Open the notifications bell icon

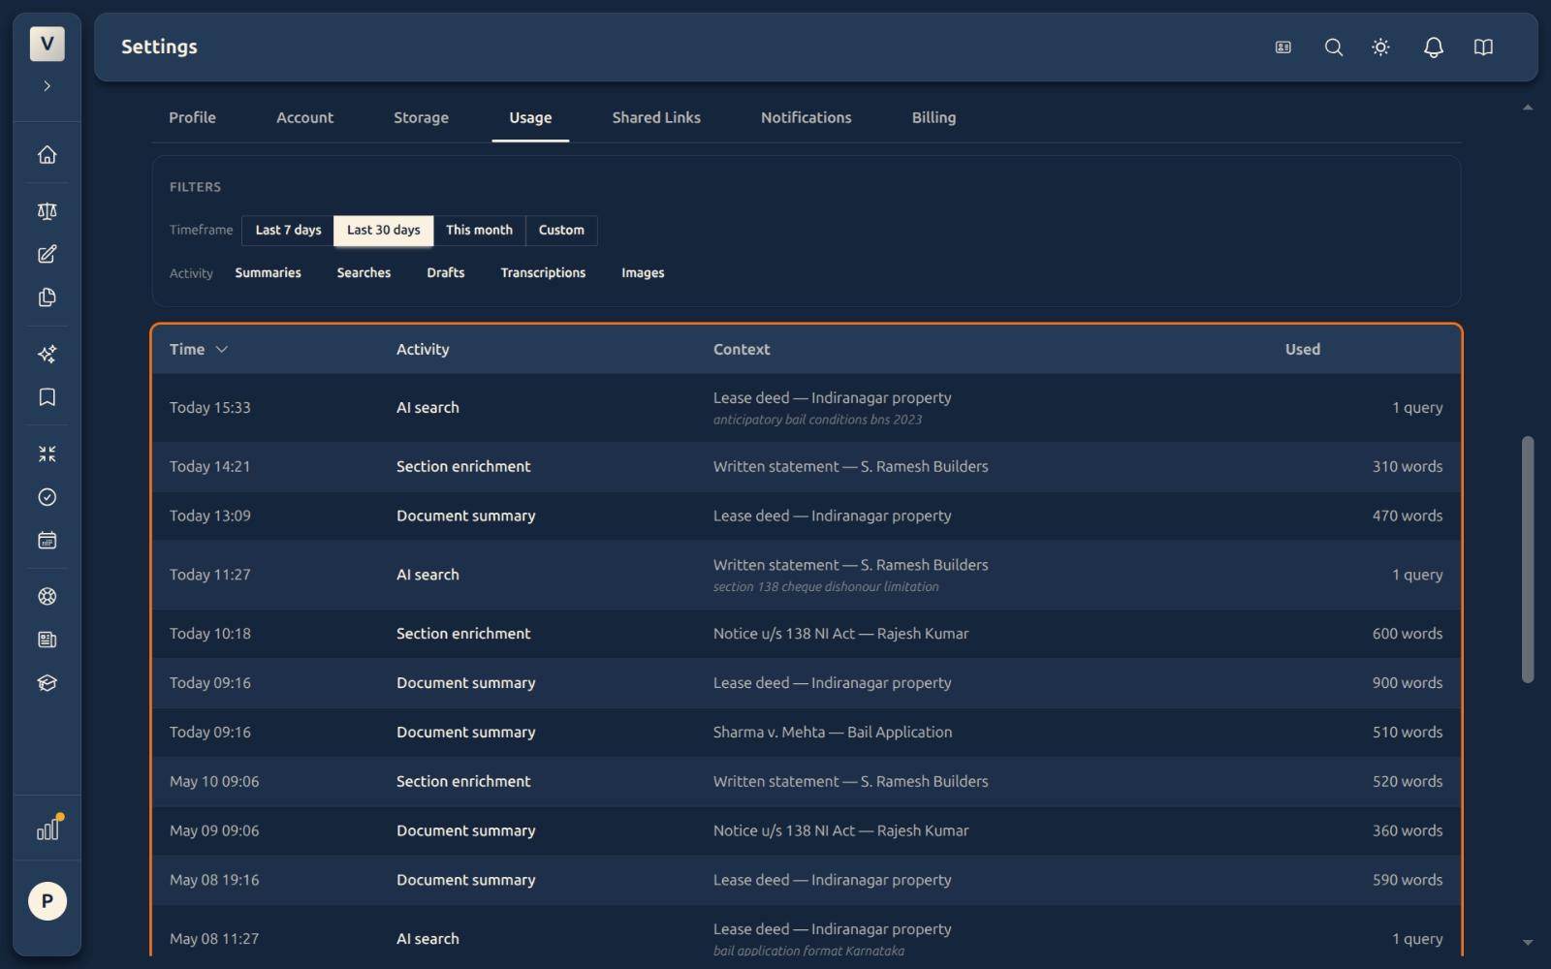(x=1433, y=47)
